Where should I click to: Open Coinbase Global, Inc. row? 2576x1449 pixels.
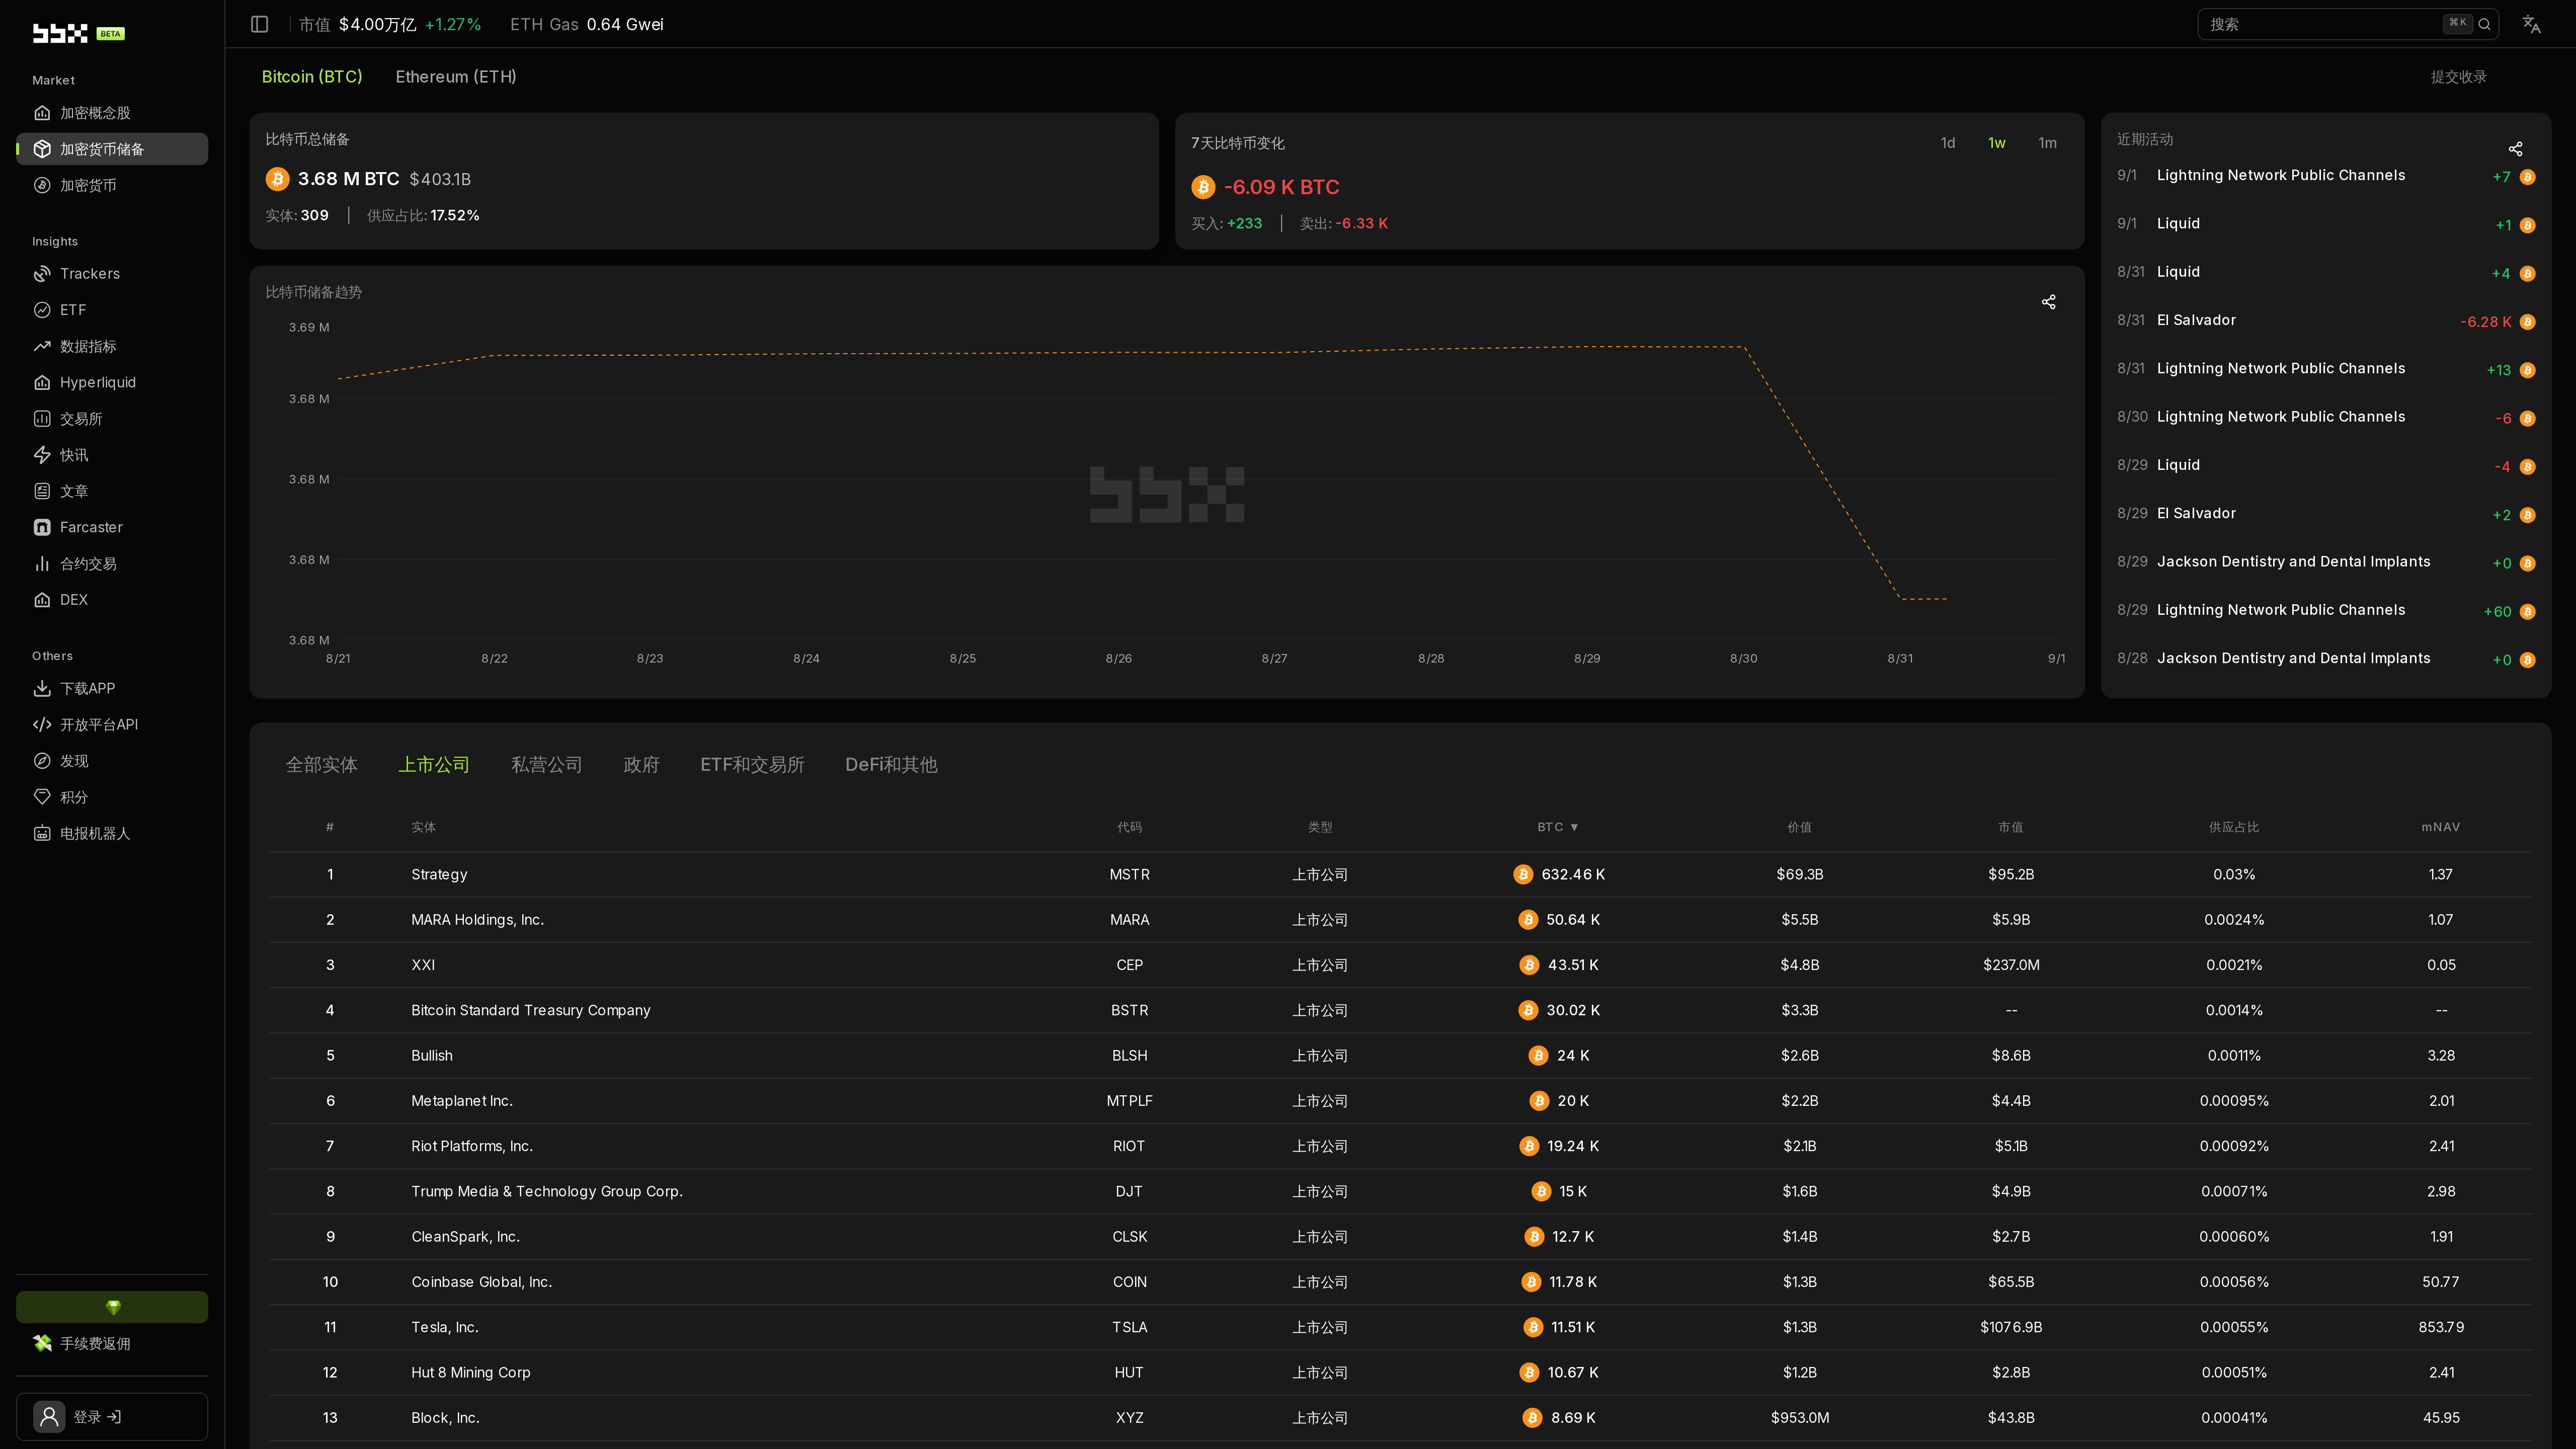coord(1400,1282)
